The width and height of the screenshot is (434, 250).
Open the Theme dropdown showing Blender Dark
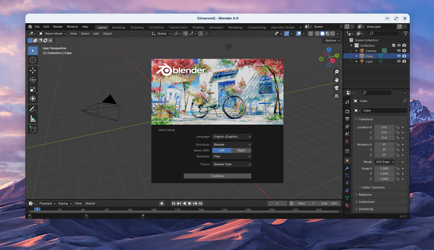click(232, 164)
